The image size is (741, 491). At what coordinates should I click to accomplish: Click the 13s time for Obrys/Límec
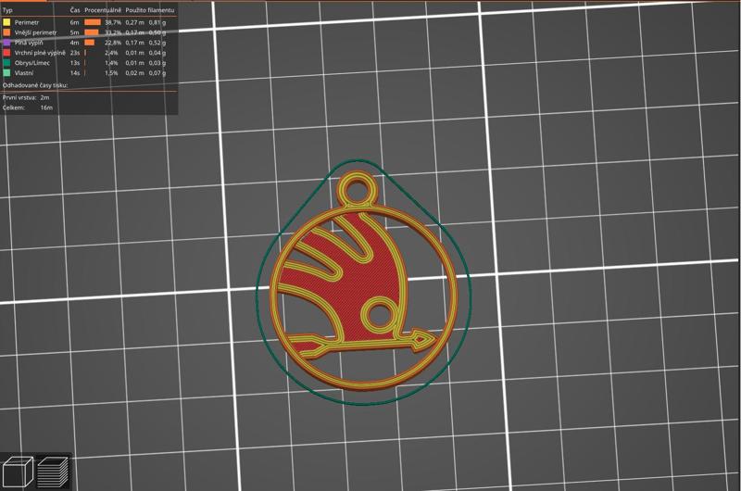click(x=75, y=63)
